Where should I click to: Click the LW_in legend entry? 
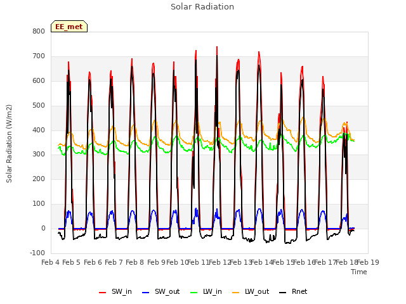(x=206, y=291)
